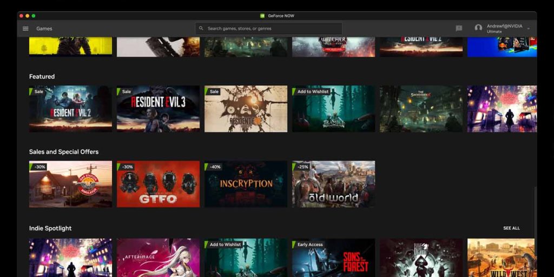Focus the search games, stores, or genres field

(271, 29)
